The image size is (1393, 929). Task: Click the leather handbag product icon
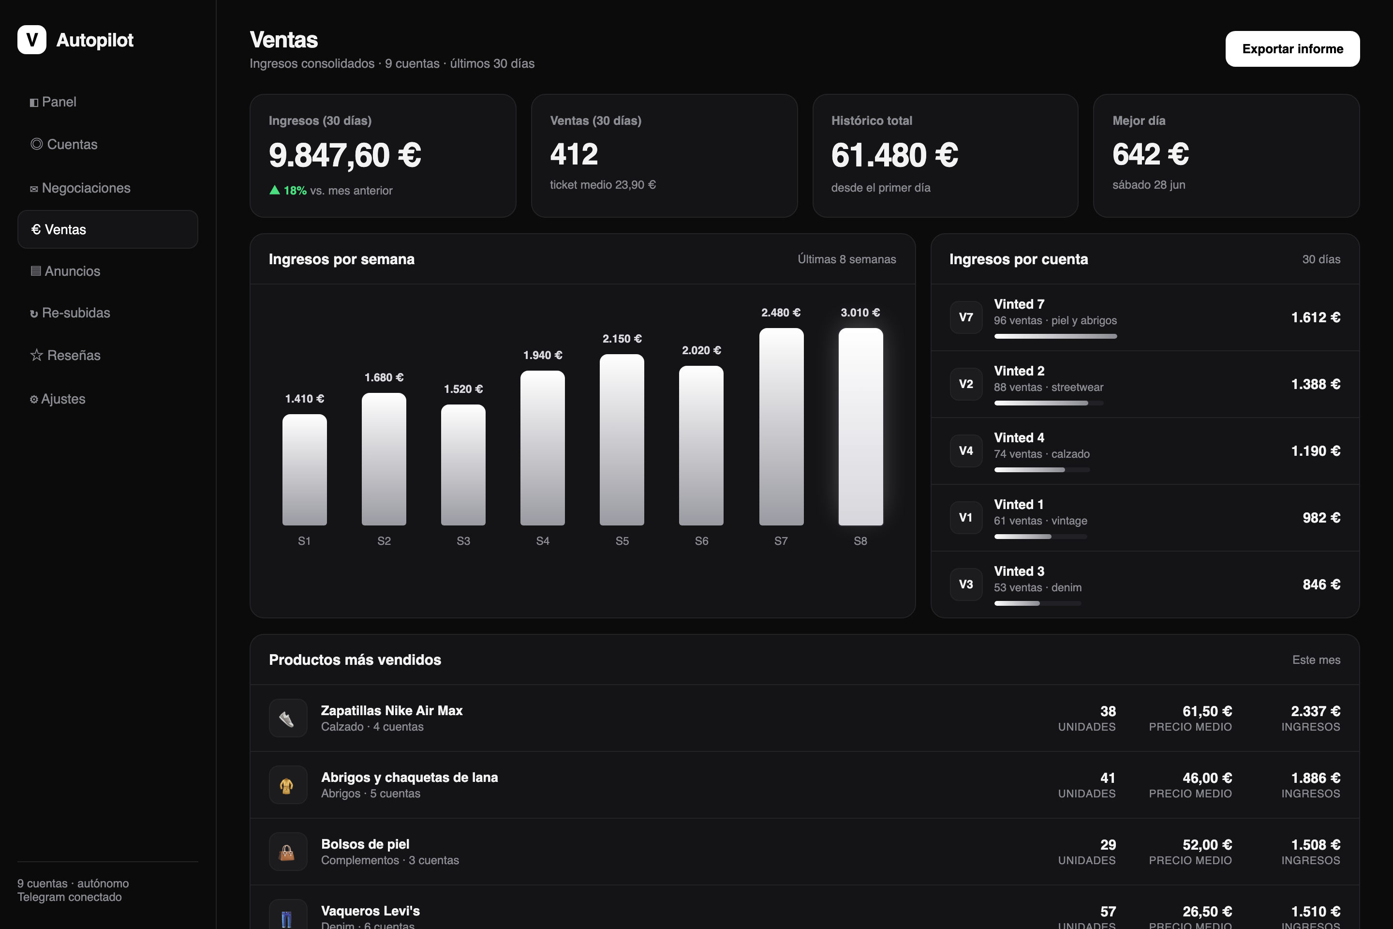pyautogui.click(x=288, y=852)
